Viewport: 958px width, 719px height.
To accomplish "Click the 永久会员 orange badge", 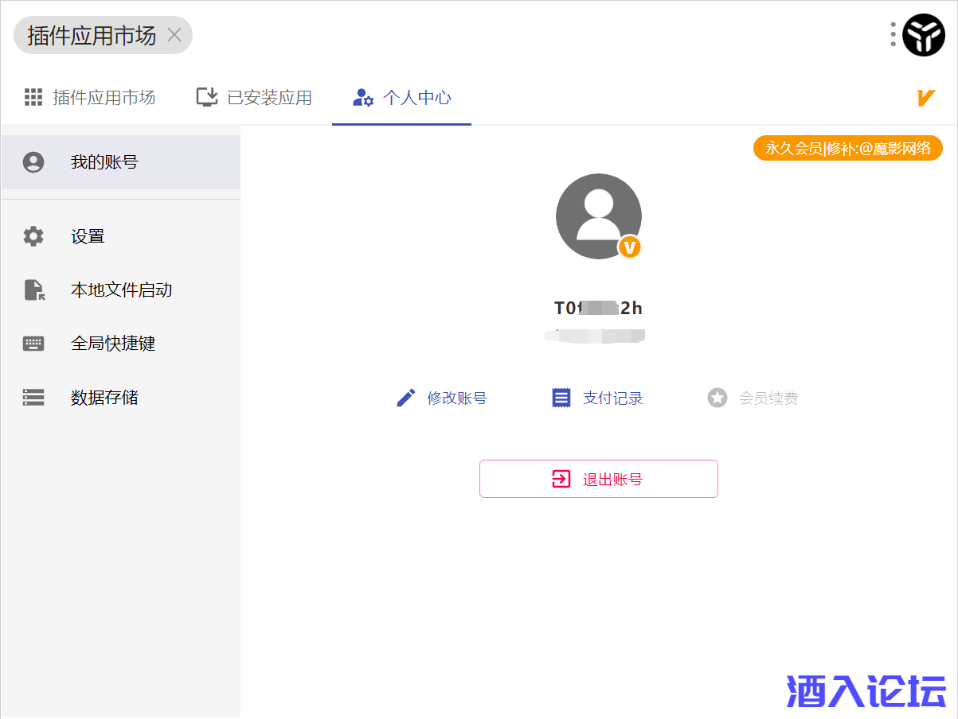I will coord(847,148).
